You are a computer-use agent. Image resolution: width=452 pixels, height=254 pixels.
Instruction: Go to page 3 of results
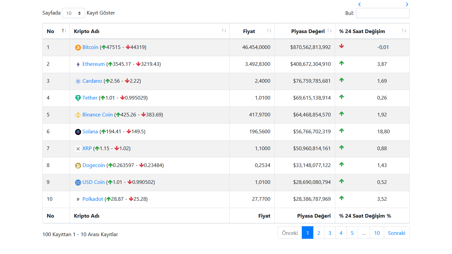coord(330,233)
